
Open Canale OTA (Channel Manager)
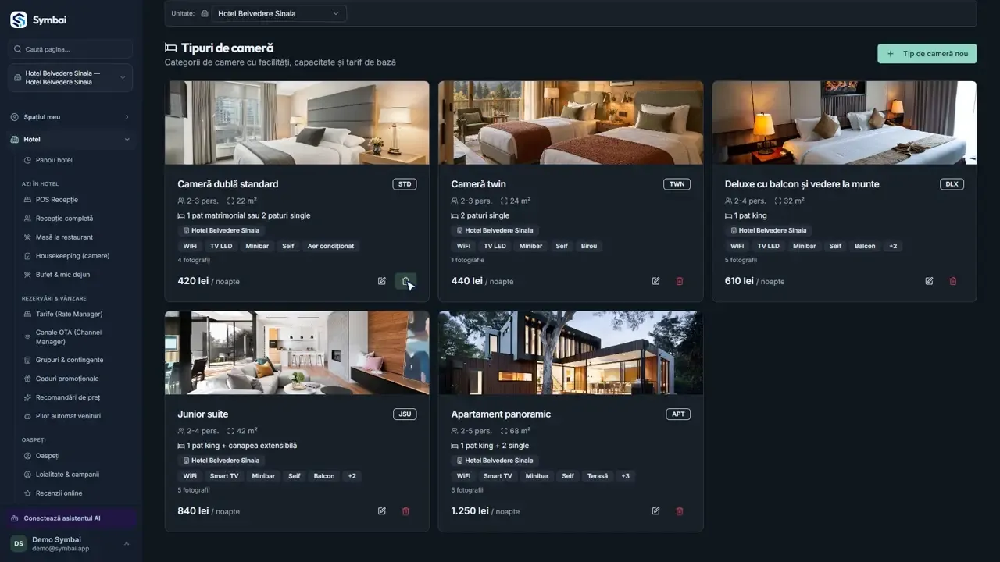[70, 337]
